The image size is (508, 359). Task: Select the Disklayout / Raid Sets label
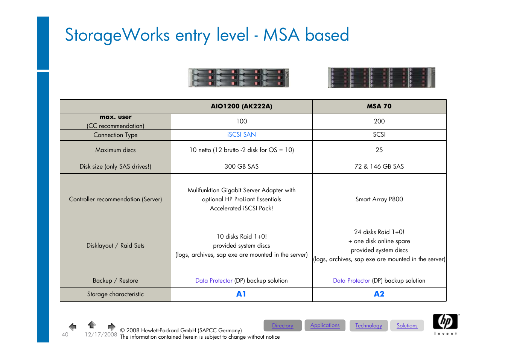pos(116,245)
